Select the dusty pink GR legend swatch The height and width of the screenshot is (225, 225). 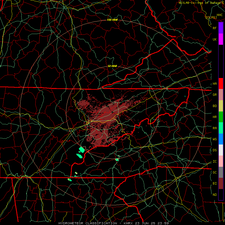[221, 94]
